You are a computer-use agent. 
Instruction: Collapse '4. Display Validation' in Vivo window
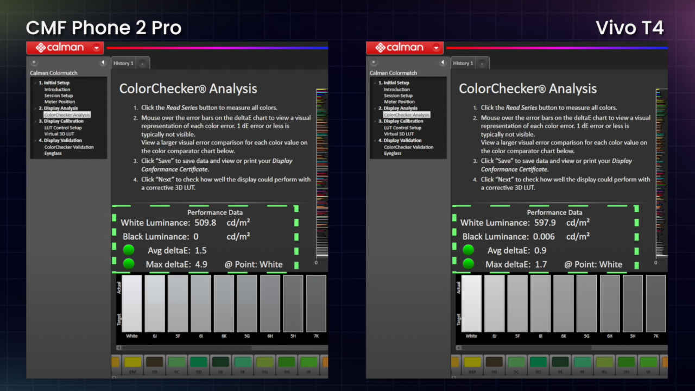(x=375, y=141)
